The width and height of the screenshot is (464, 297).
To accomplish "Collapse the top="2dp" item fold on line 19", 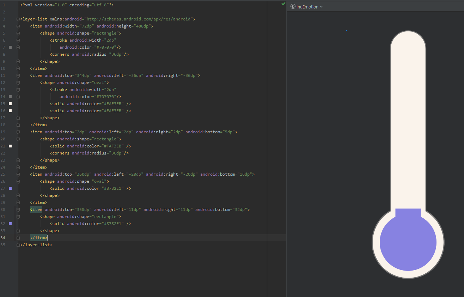I will [18, 132].
